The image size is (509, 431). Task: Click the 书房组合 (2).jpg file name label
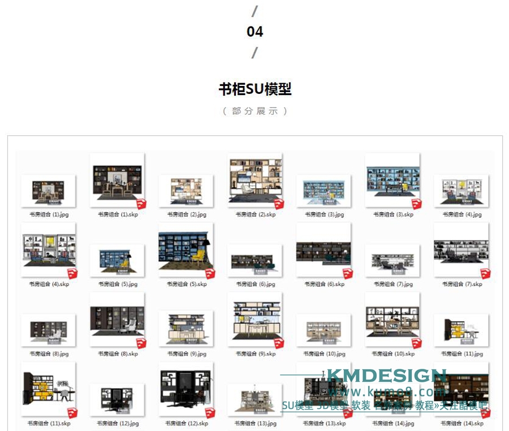tap(186, 215)
